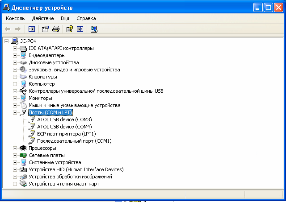Expand the Сетевые платы node
Screen dimensions: 286x202
(15, 155)
